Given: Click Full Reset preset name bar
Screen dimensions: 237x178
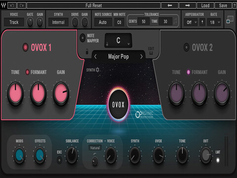Looking at the screenshot, I should click(93, 5).
